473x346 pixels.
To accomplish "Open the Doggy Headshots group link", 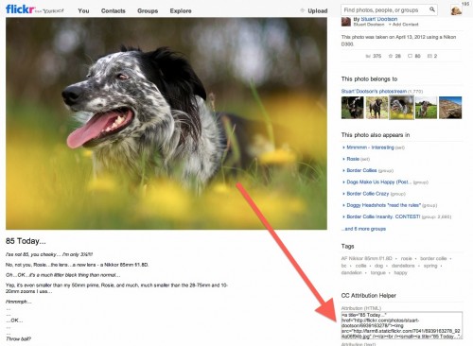I will click(383, 205).
